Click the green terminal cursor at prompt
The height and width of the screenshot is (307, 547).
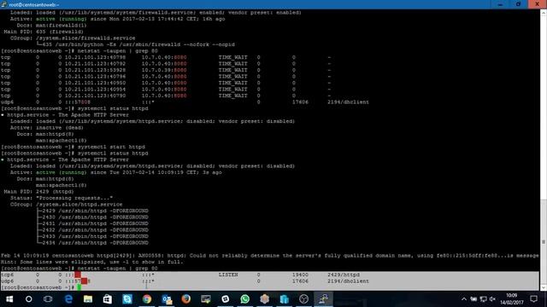79,287
